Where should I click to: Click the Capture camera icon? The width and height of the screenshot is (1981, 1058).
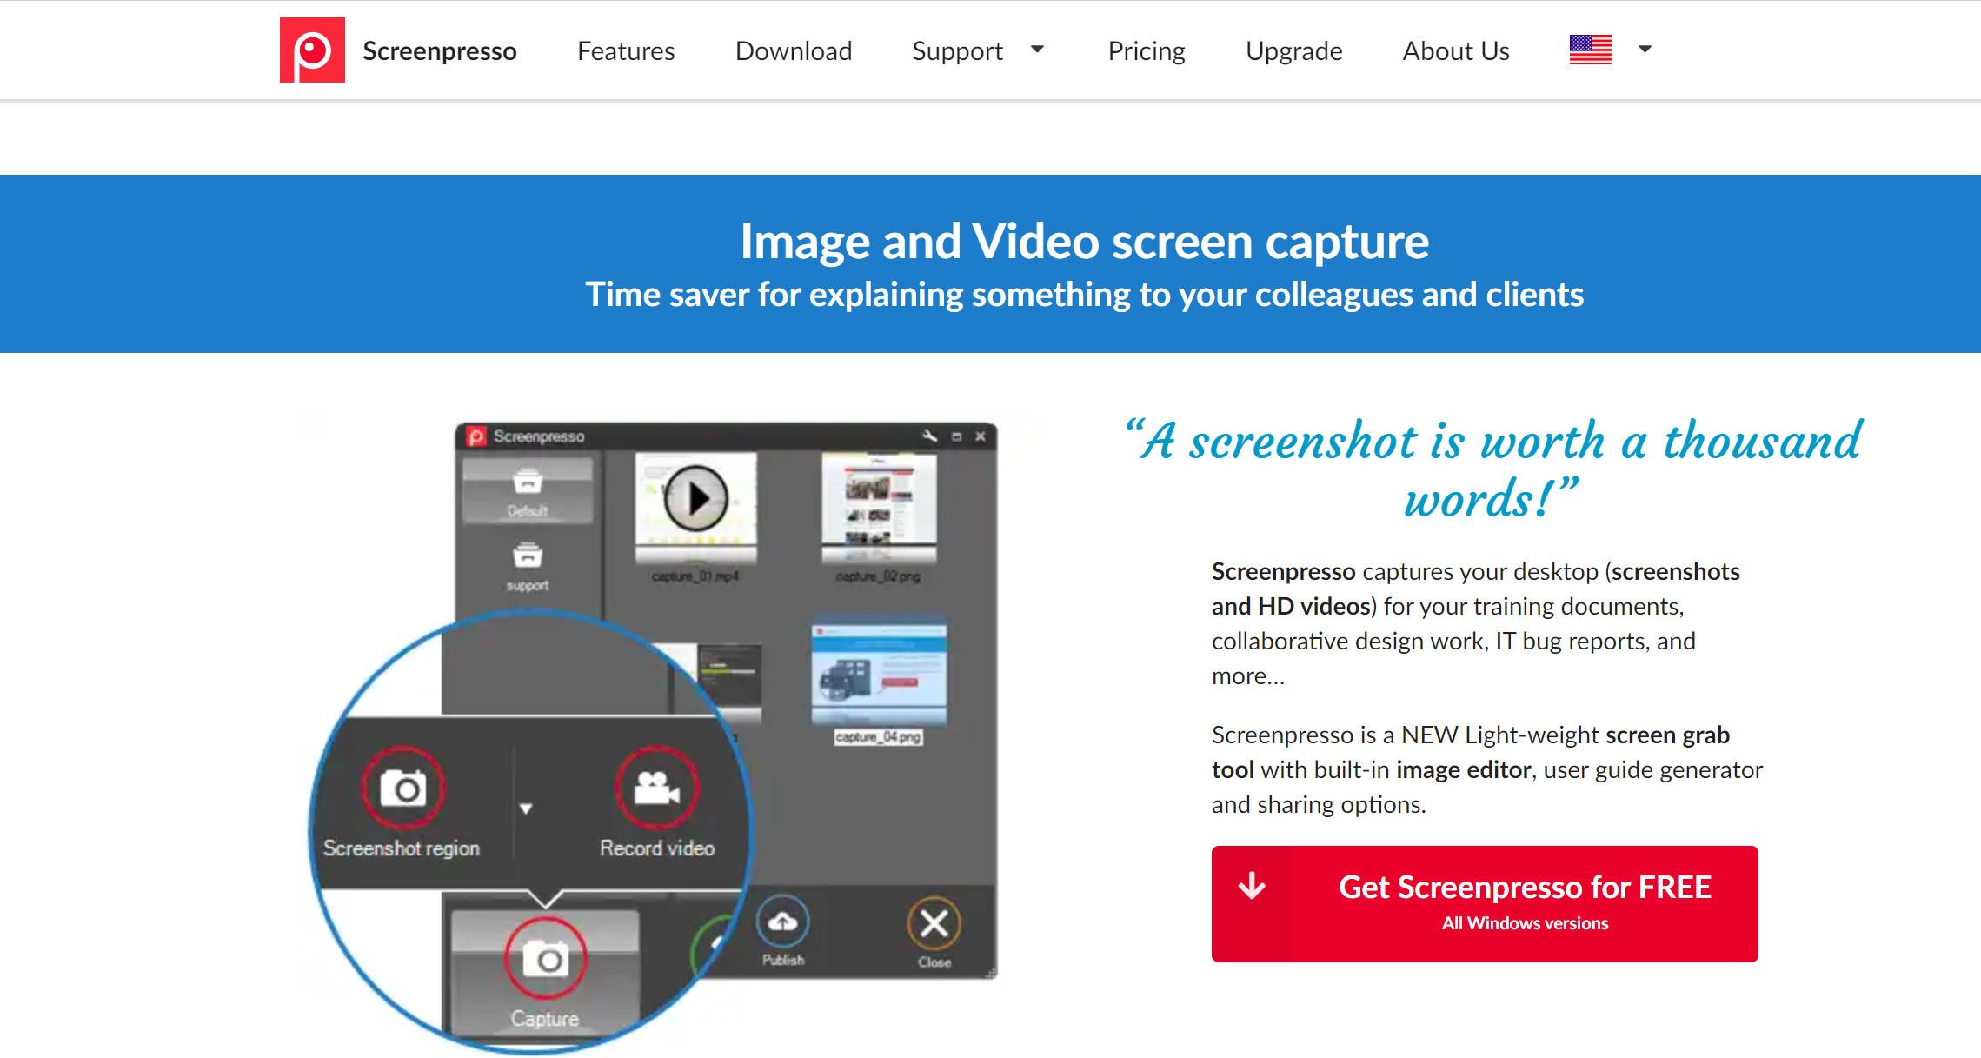point(545,959)
